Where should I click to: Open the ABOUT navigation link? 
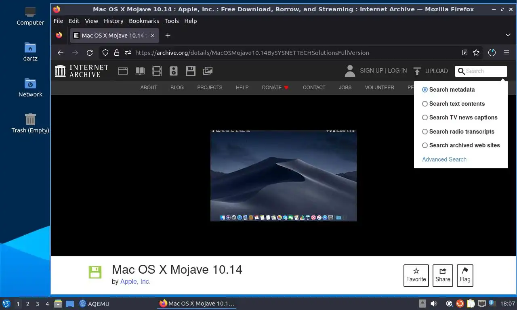(149, 87)
